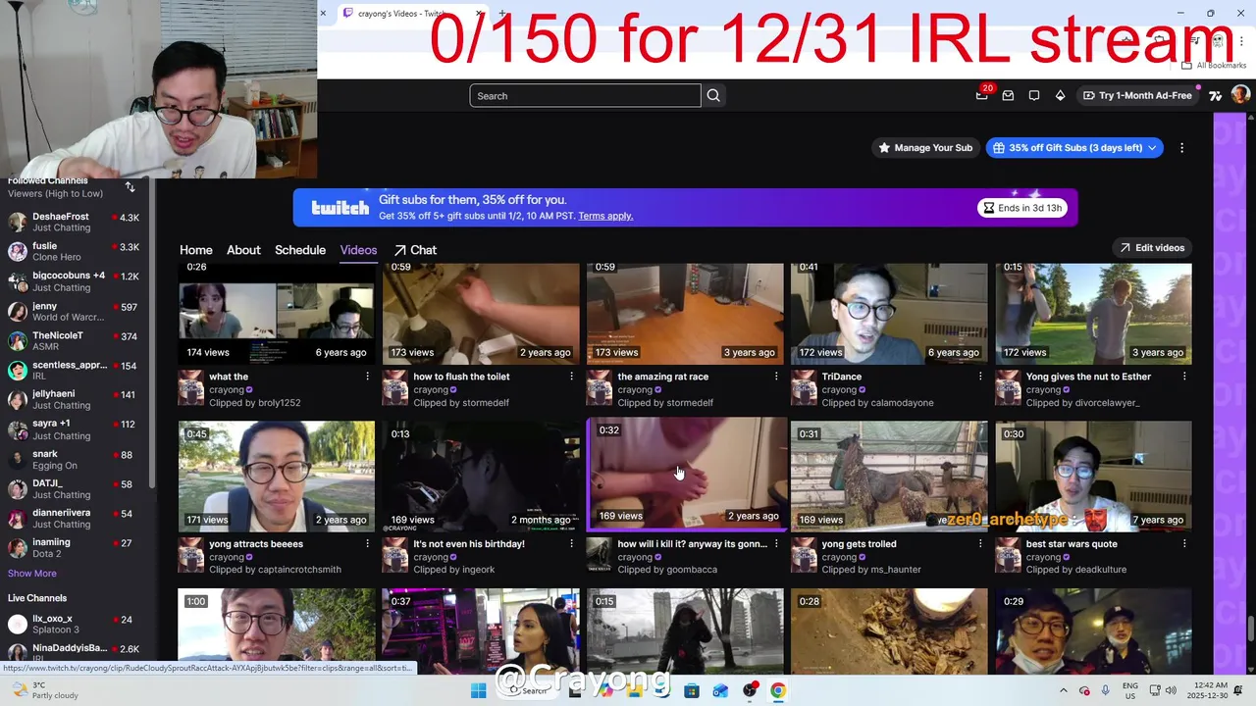
Task: Open Chrome in the Windows taskbar
Action: [x=778, y=690]
